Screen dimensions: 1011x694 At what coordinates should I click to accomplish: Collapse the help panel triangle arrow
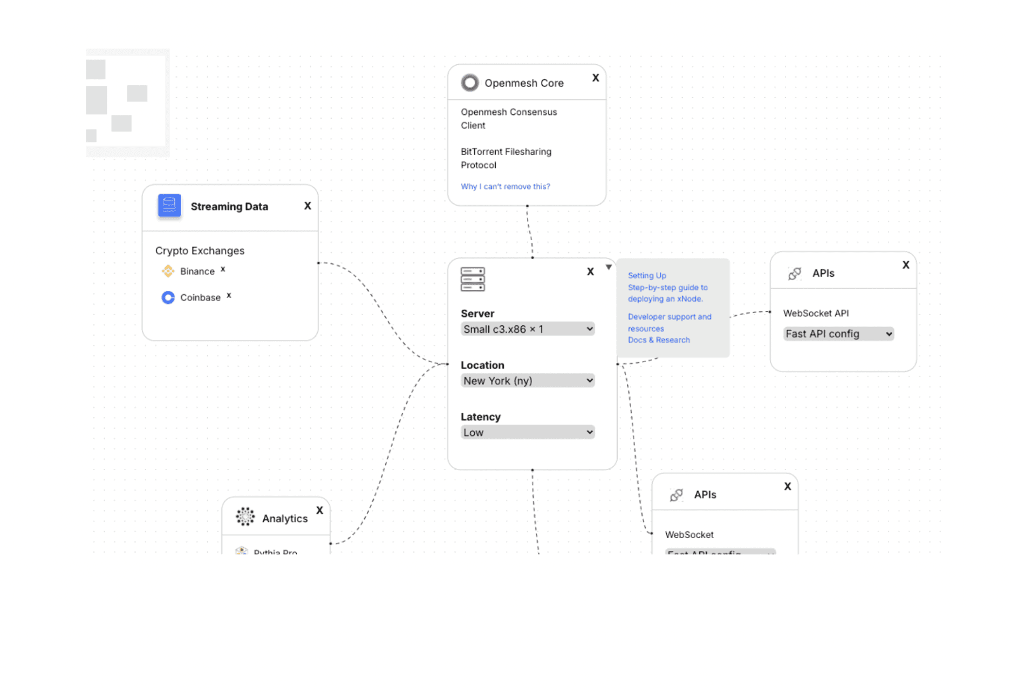coord(609,267)
